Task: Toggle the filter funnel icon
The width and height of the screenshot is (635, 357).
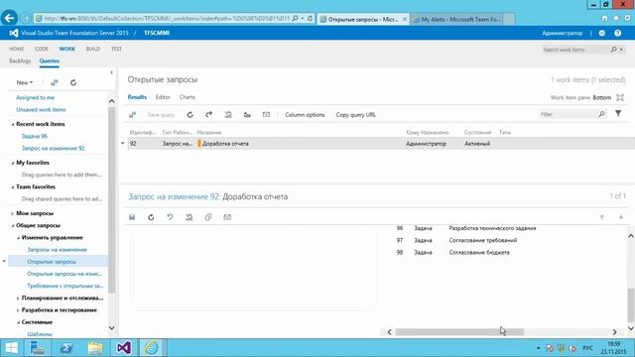Action: (x=618, y=114)
